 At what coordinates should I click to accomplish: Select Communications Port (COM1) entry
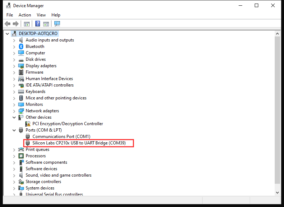pos(61,137)
